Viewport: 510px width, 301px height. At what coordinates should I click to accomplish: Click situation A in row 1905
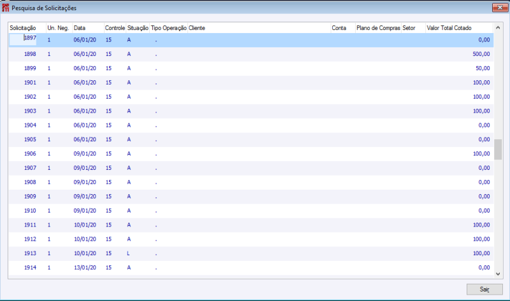(x=129, y=139)
